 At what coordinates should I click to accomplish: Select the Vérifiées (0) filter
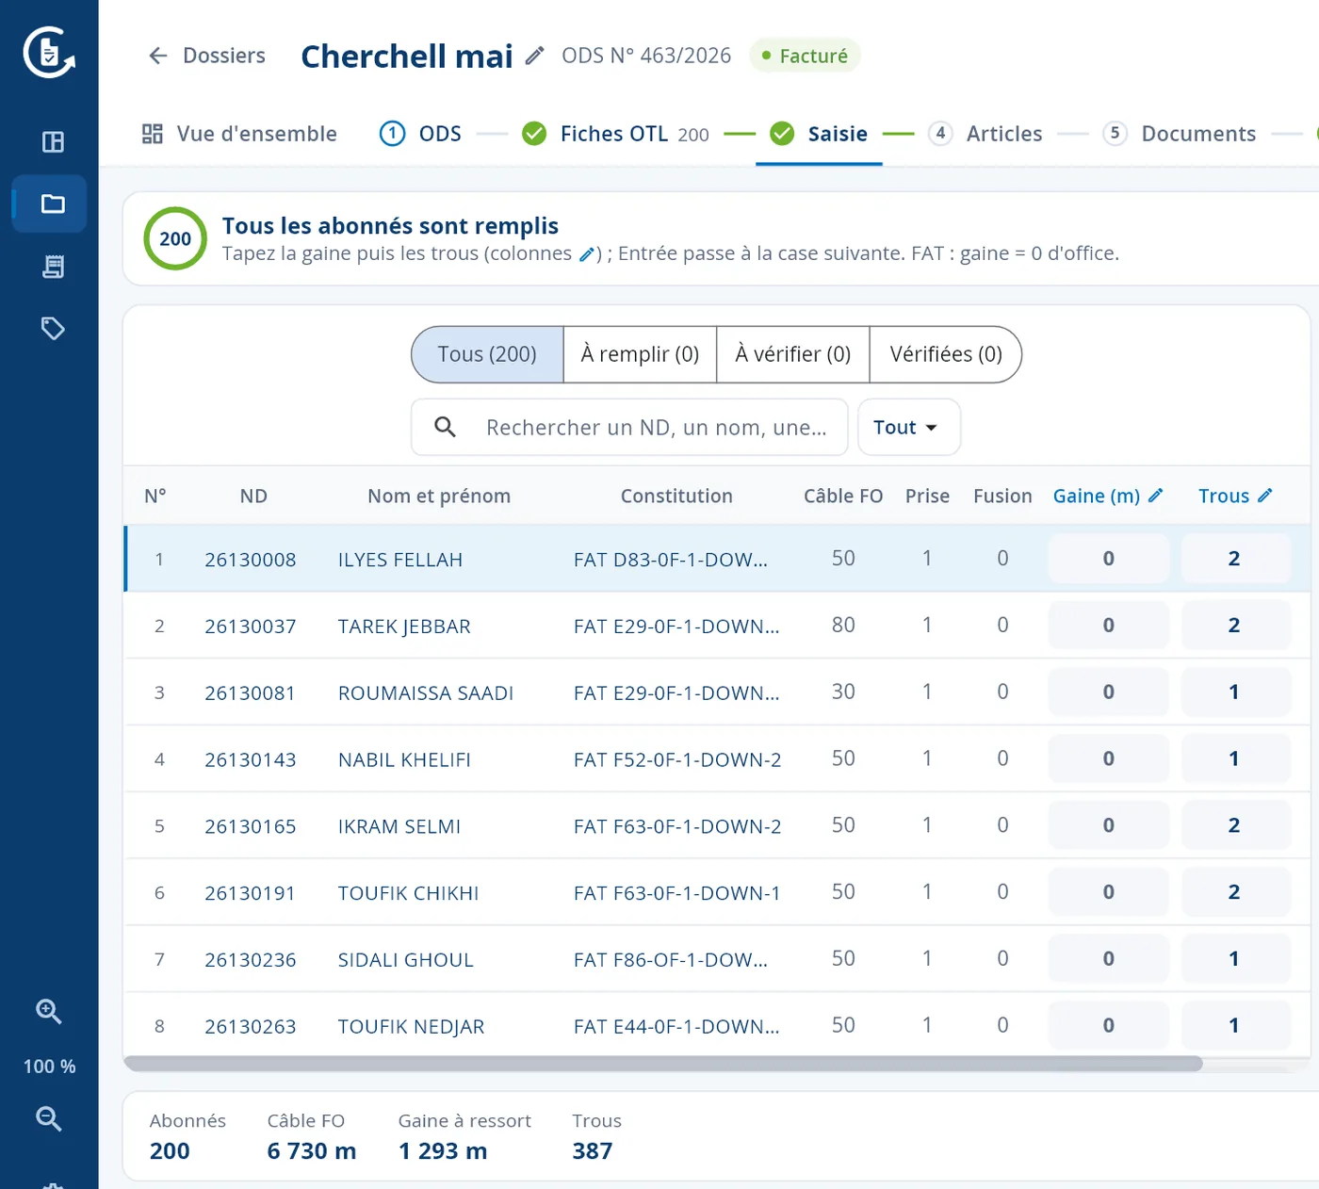[x=946, y=354]
